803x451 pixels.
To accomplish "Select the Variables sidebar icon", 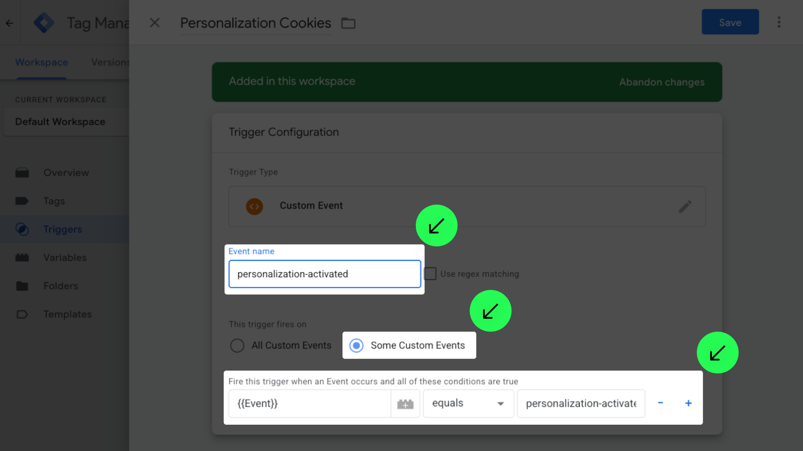I will tap(22, 257).
